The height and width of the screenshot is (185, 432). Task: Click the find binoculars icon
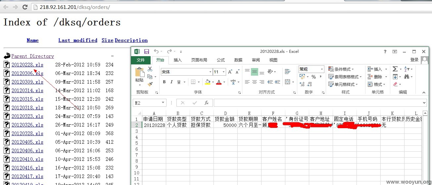point(407,77)
